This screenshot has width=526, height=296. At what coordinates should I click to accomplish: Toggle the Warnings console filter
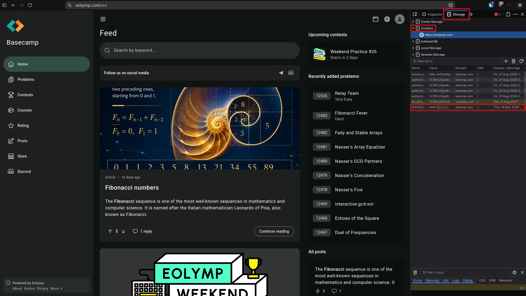click(432, 280)
